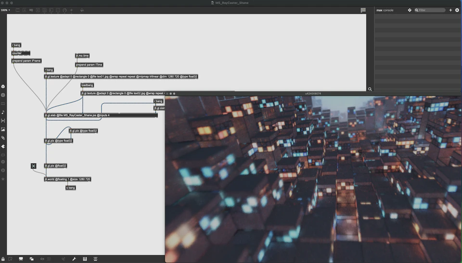Click the magnifier search icon on patcher edge
The image size is (462, 263).
point(370,89)
